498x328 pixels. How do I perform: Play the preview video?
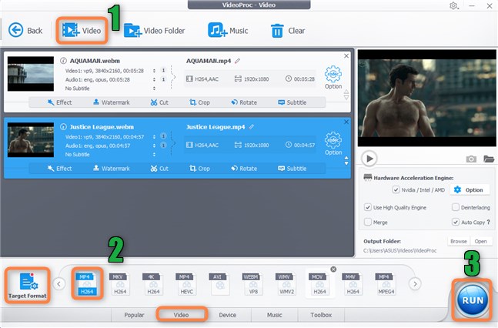click(369, 159)
